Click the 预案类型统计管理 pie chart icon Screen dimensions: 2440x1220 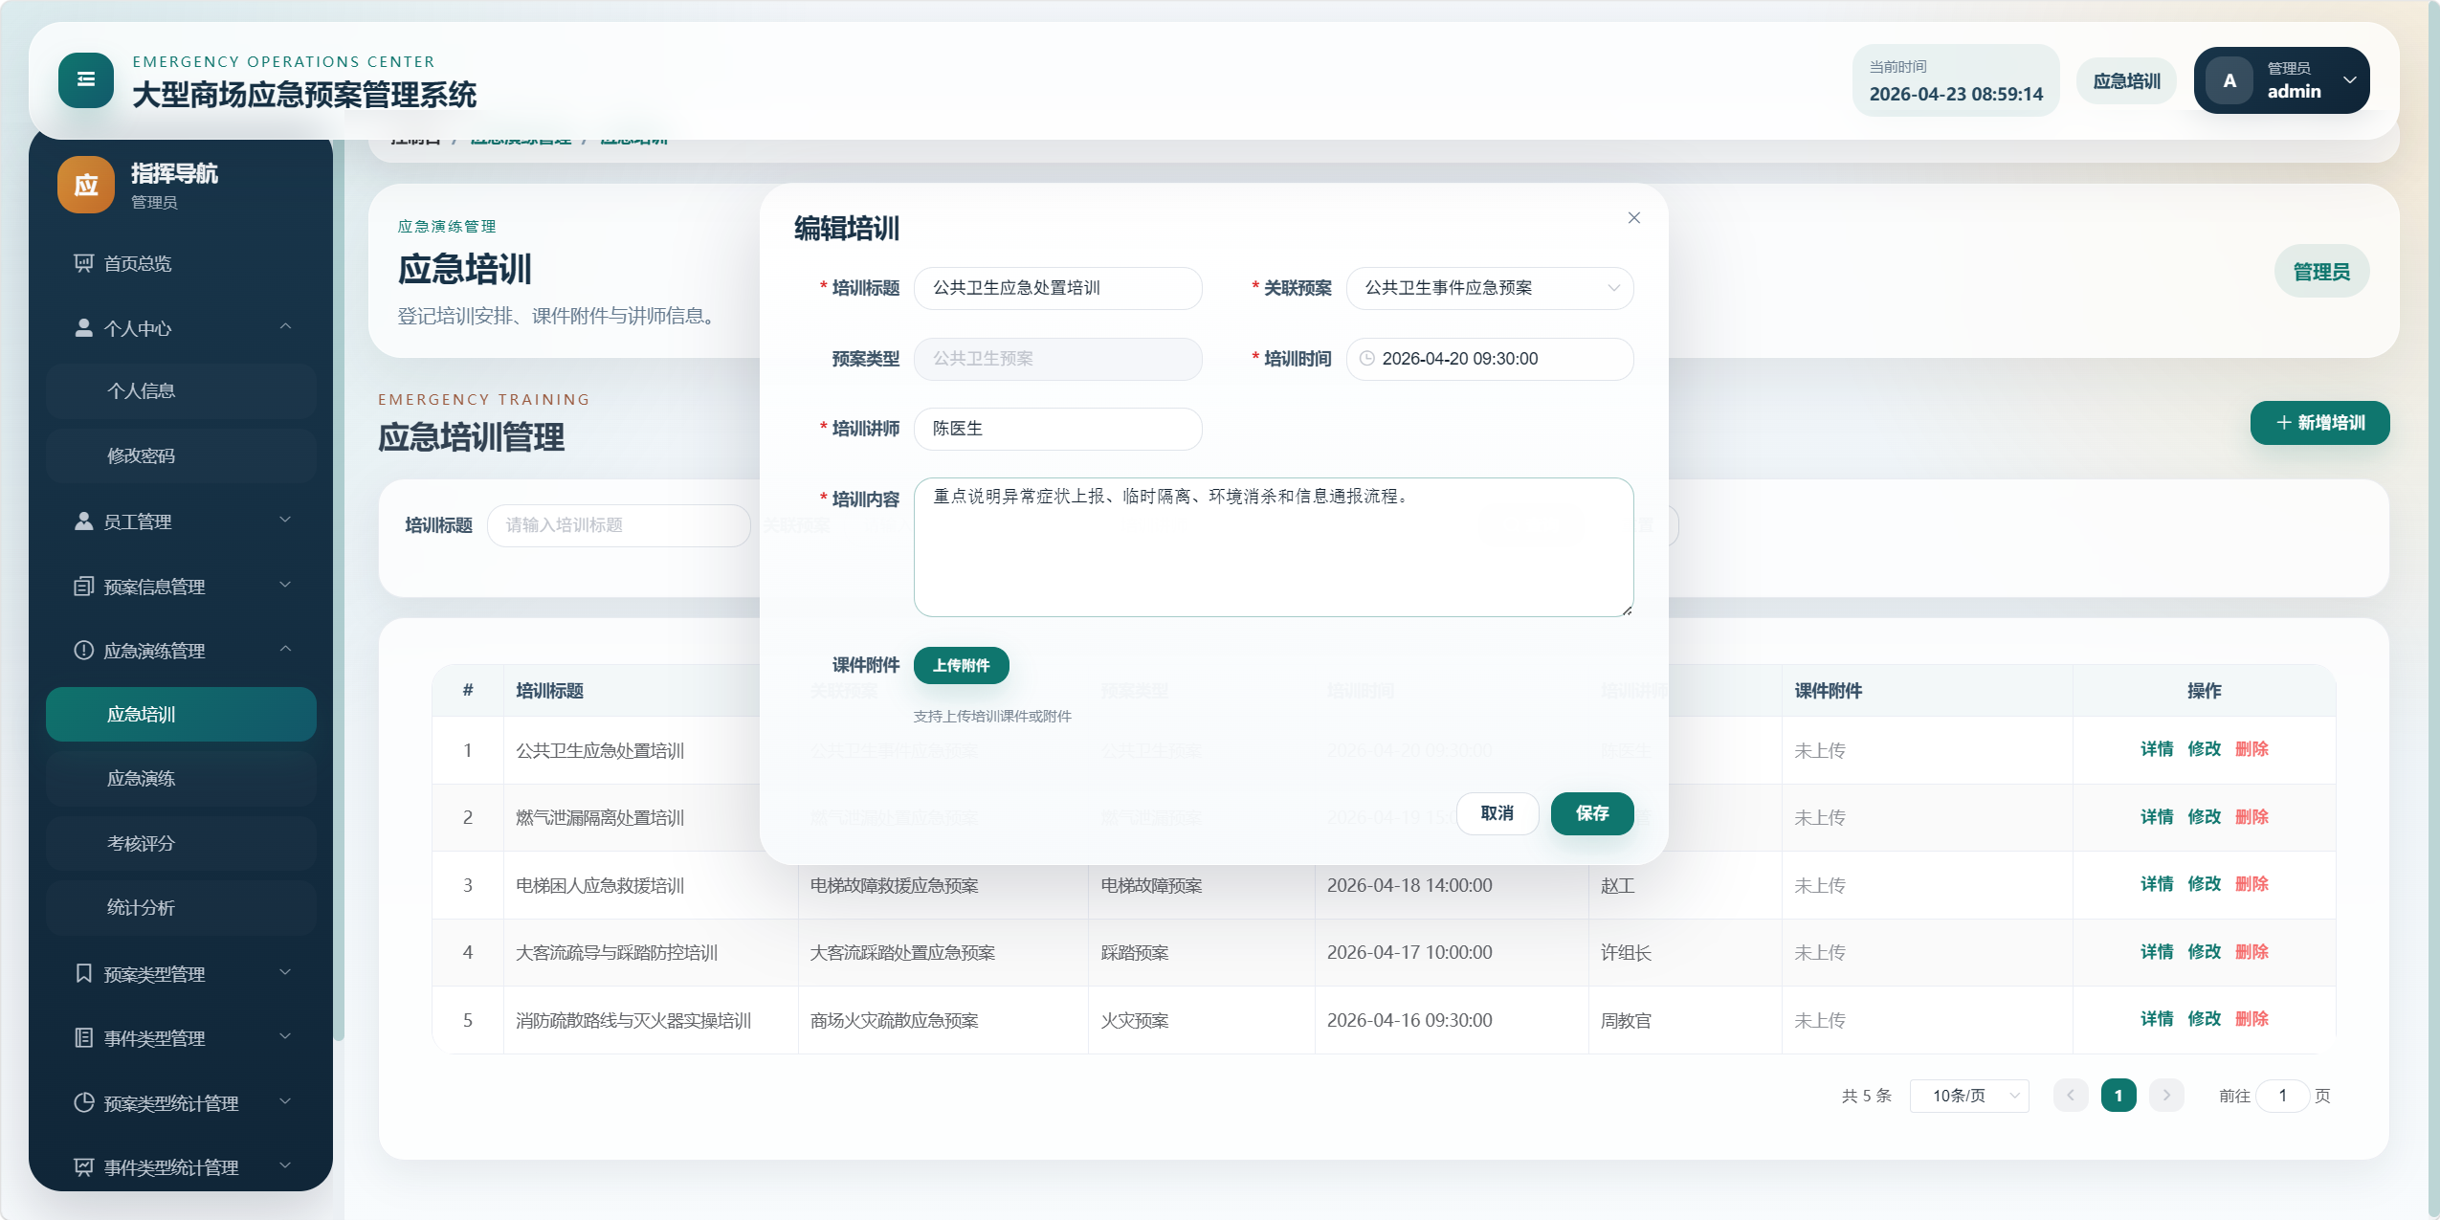[83, 1102]
